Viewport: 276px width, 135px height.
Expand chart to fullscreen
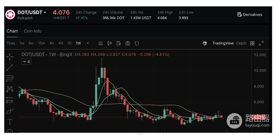[261, 43]
